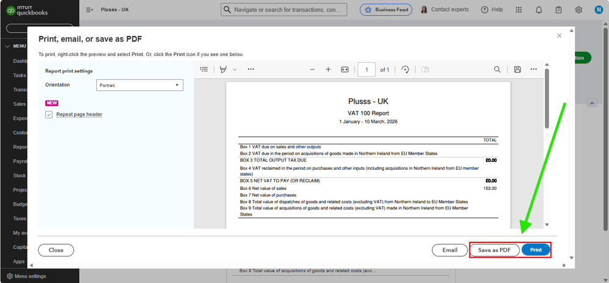Viewport: 609px width, 283px height.
Task: Open Contact experts
Action: pyautogui.click(x=445, y=10)
